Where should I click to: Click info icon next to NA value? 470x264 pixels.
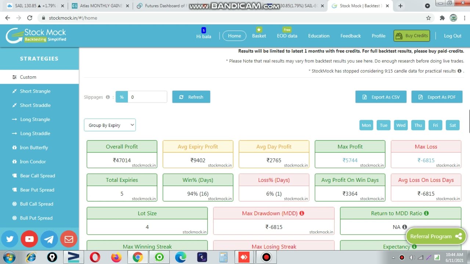tap(404, 227)
